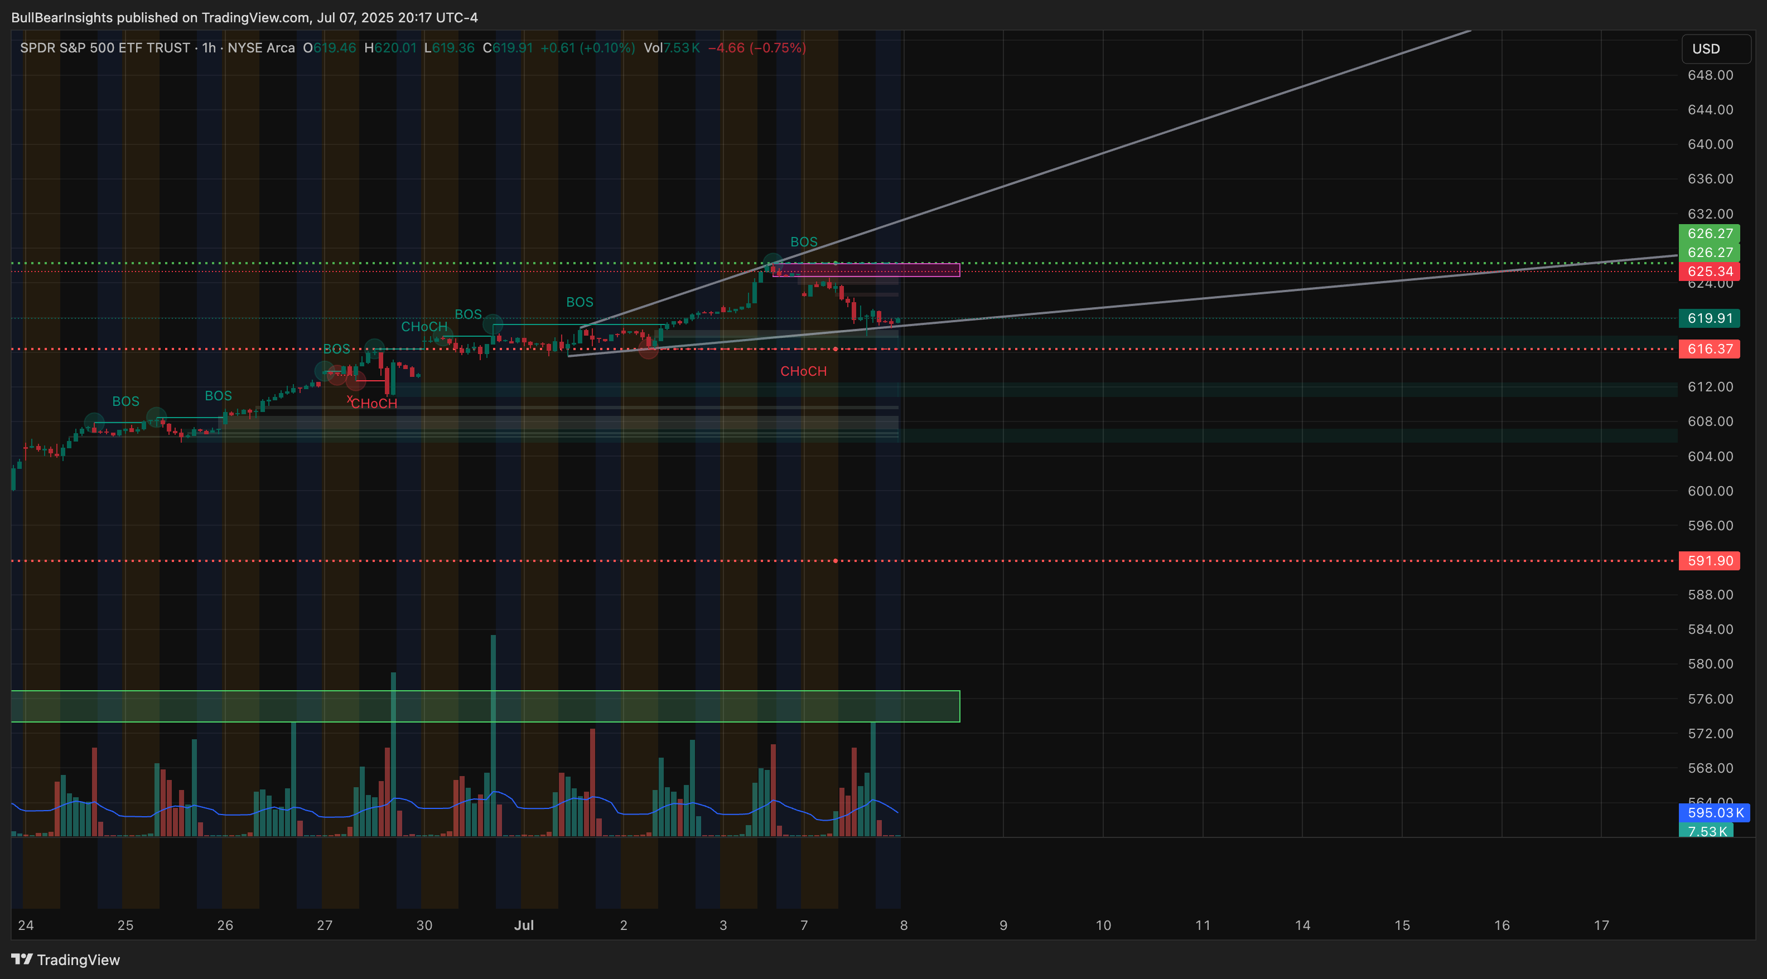
Task: Click the red CHoCH label with x marker
Action: (x=373, y=403)
